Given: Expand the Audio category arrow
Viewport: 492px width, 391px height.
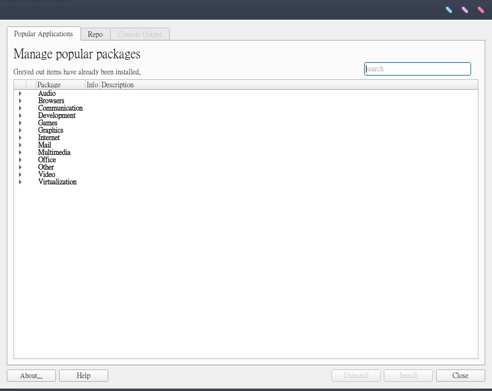Looking at the screenshot, I should (20, 93).
